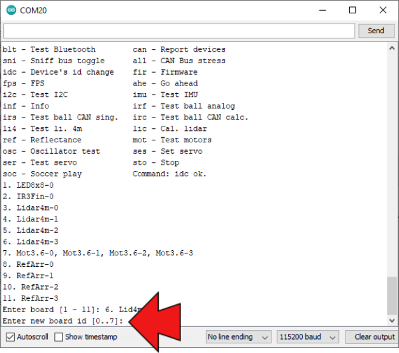Click the Clear output button
The image size is (399, 353).
click(x=374, y=337)
